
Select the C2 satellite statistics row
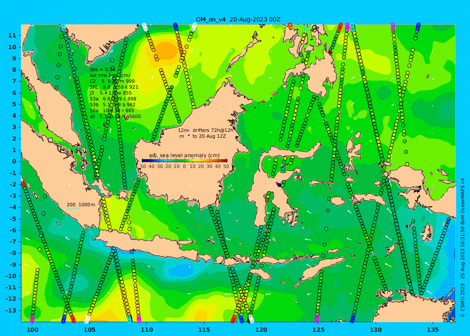[x=112, y=81]
